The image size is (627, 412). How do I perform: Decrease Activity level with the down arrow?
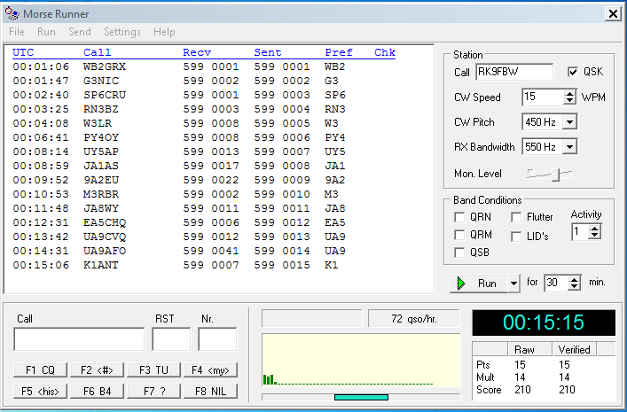tap(594, 236)
